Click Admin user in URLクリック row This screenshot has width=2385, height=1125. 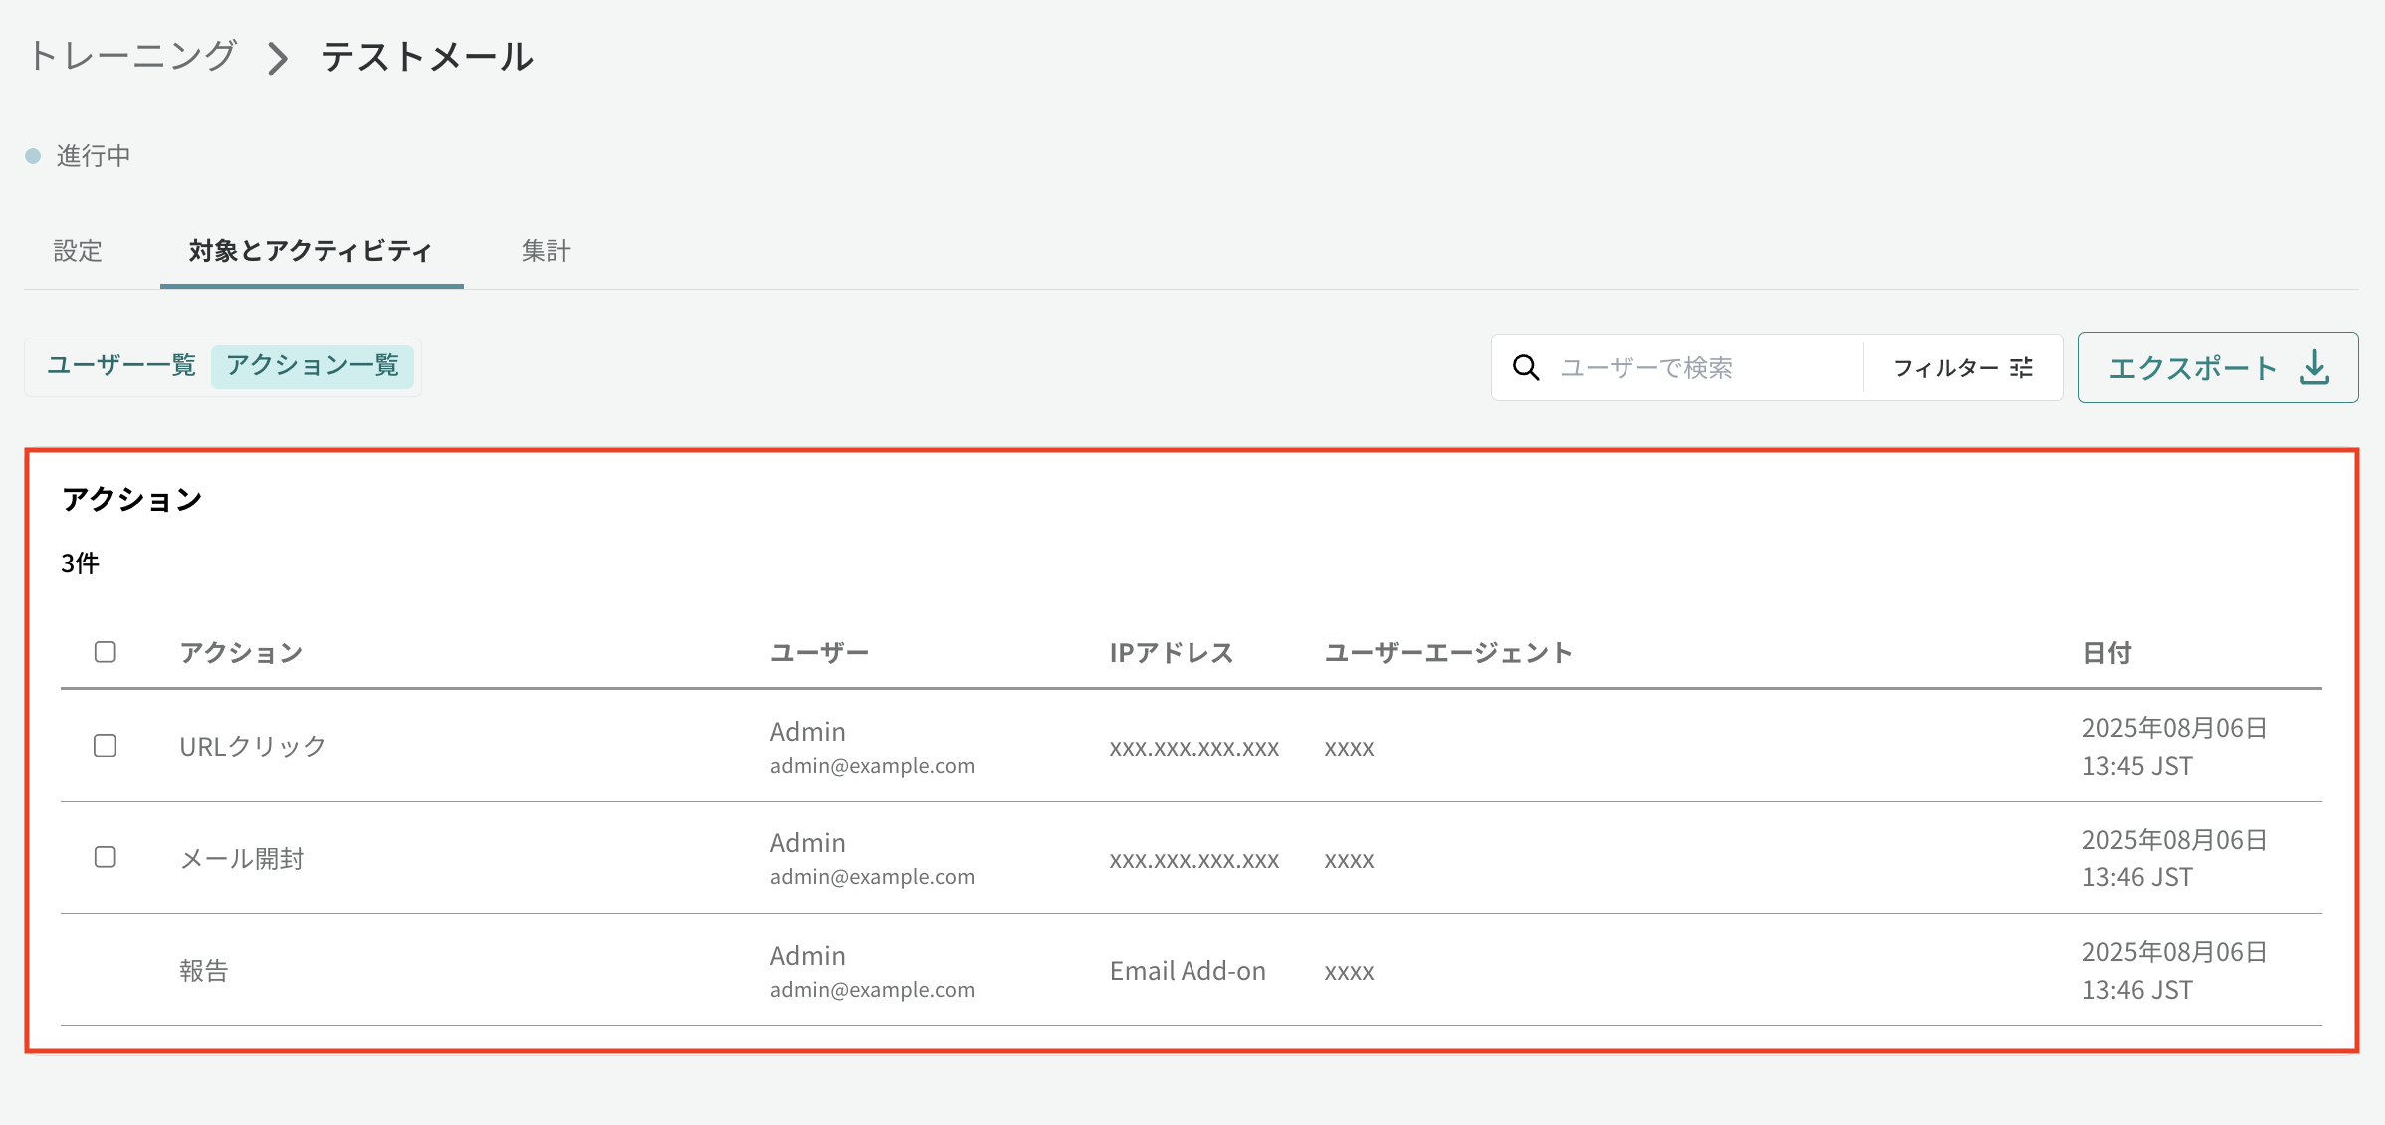click(x=807, y=732)
